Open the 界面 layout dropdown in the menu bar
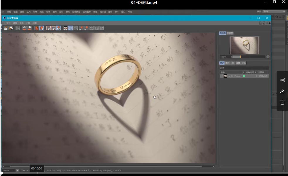288x176 pixels. pyautogui.click(x=274, y=11)
